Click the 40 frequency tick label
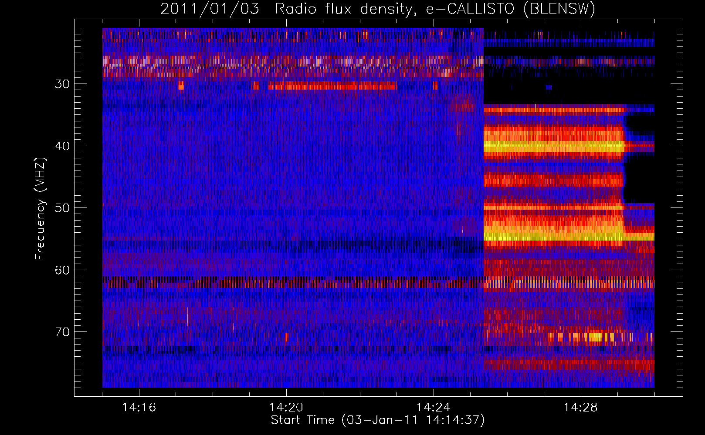The width and height of the screenshot is (705, 435). click(62, 146)
